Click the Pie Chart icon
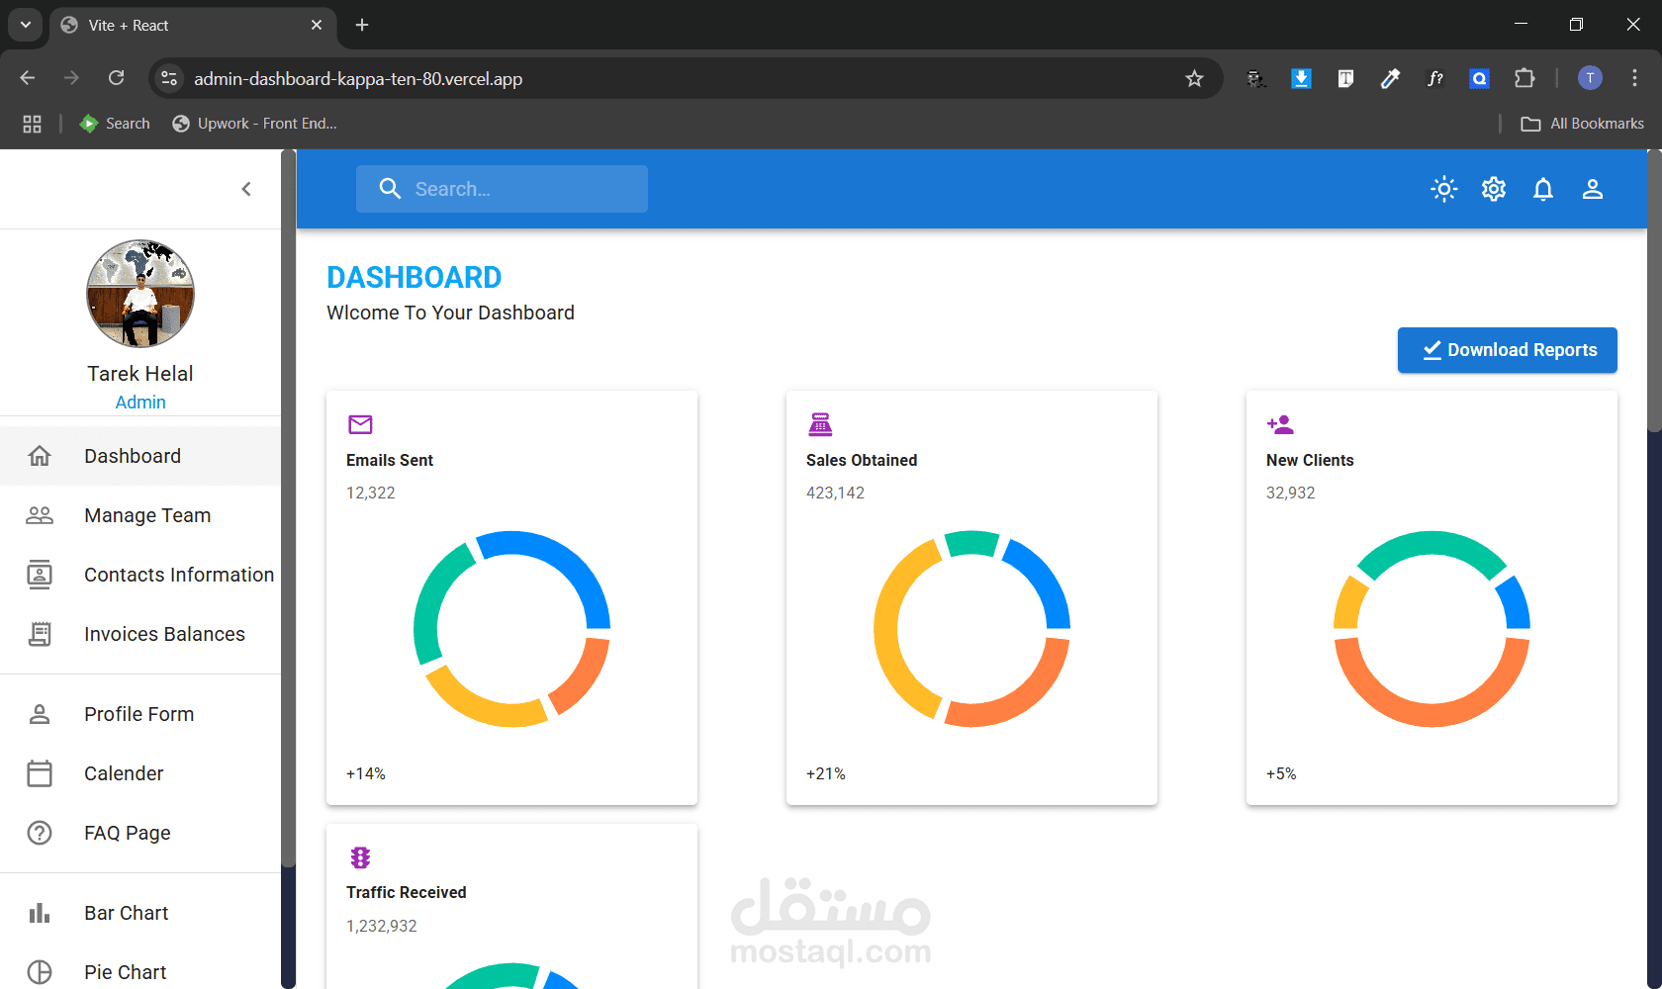 tap(40, 972)
